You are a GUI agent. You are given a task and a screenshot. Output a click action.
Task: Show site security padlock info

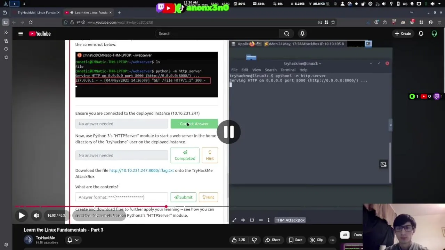[x=72, y=22]
